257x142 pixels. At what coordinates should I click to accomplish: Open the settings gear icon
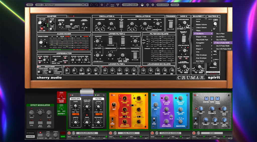102,5
